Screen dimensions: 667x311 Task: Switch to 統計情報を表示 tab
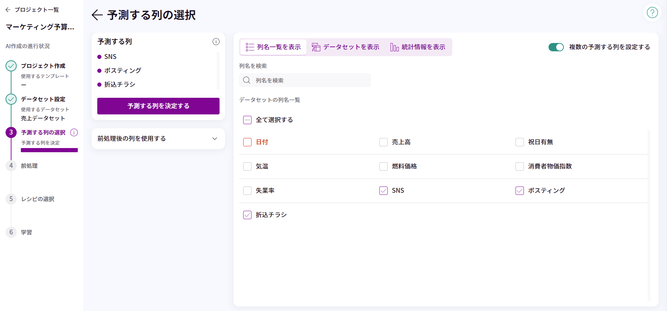coord(418,47)
